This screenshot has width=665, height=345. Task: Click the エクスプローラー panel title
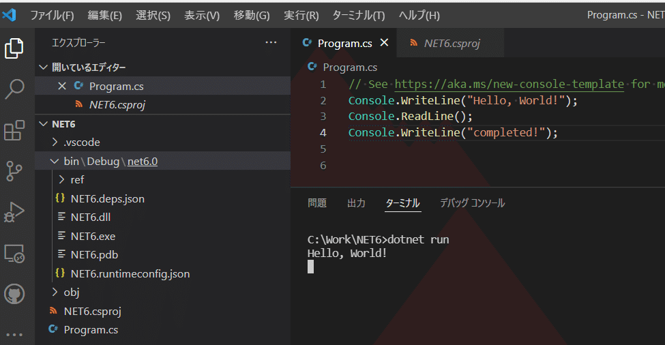coord(79,42)
